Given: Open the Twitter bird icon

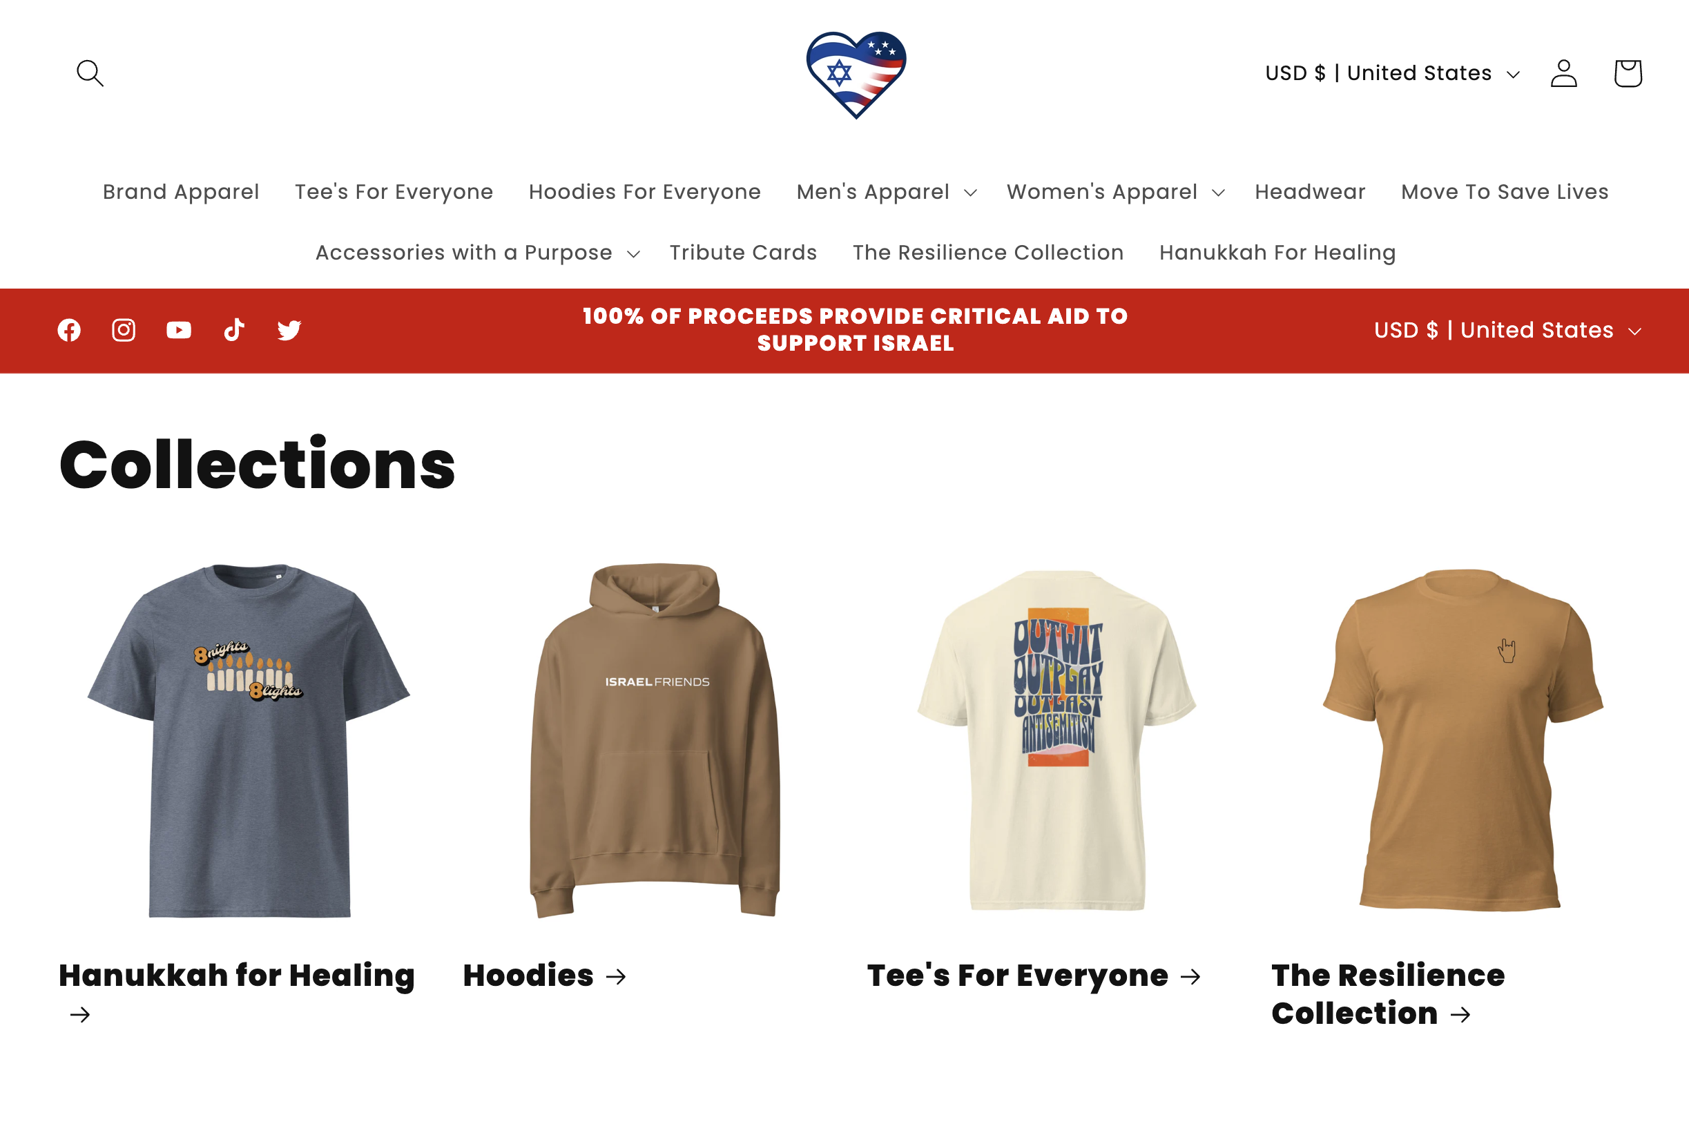Looking at the screenshot, I should 289,330.
